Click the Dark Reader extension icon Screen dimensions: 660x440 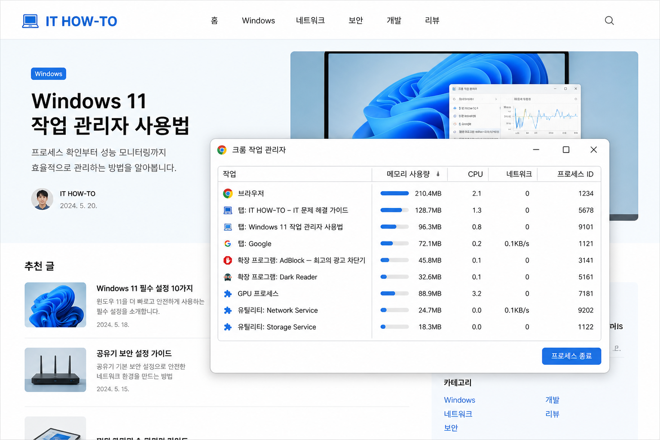[228, 277]
